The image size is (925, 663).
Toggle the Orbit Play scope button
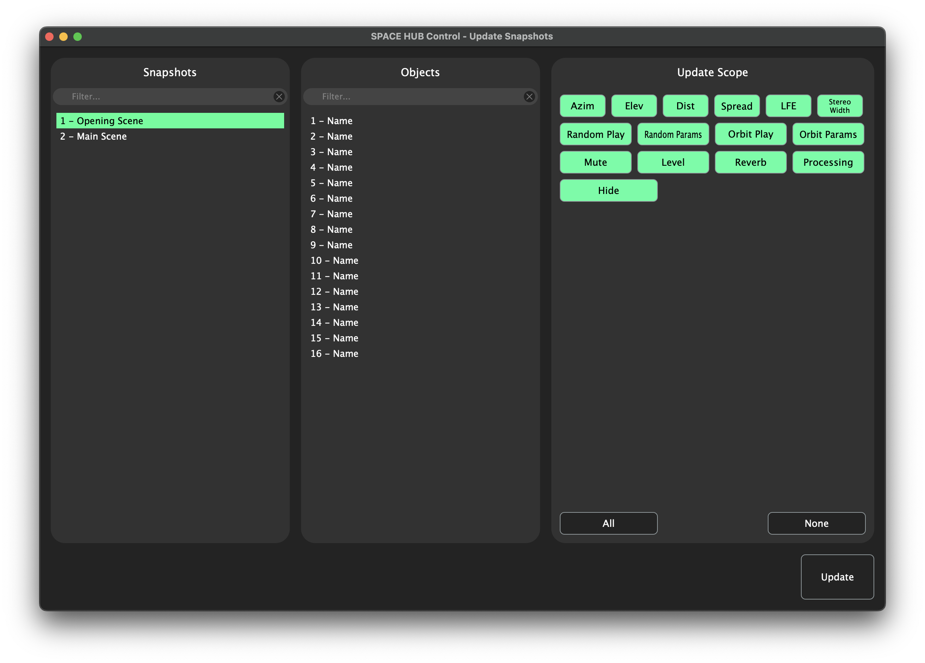(x=750, y=134)
